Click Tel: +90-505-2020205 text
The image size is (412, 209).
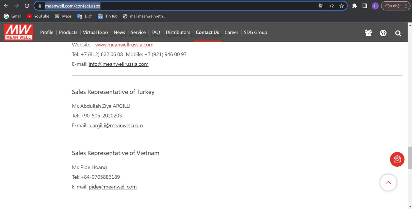[x=97, y=116]
